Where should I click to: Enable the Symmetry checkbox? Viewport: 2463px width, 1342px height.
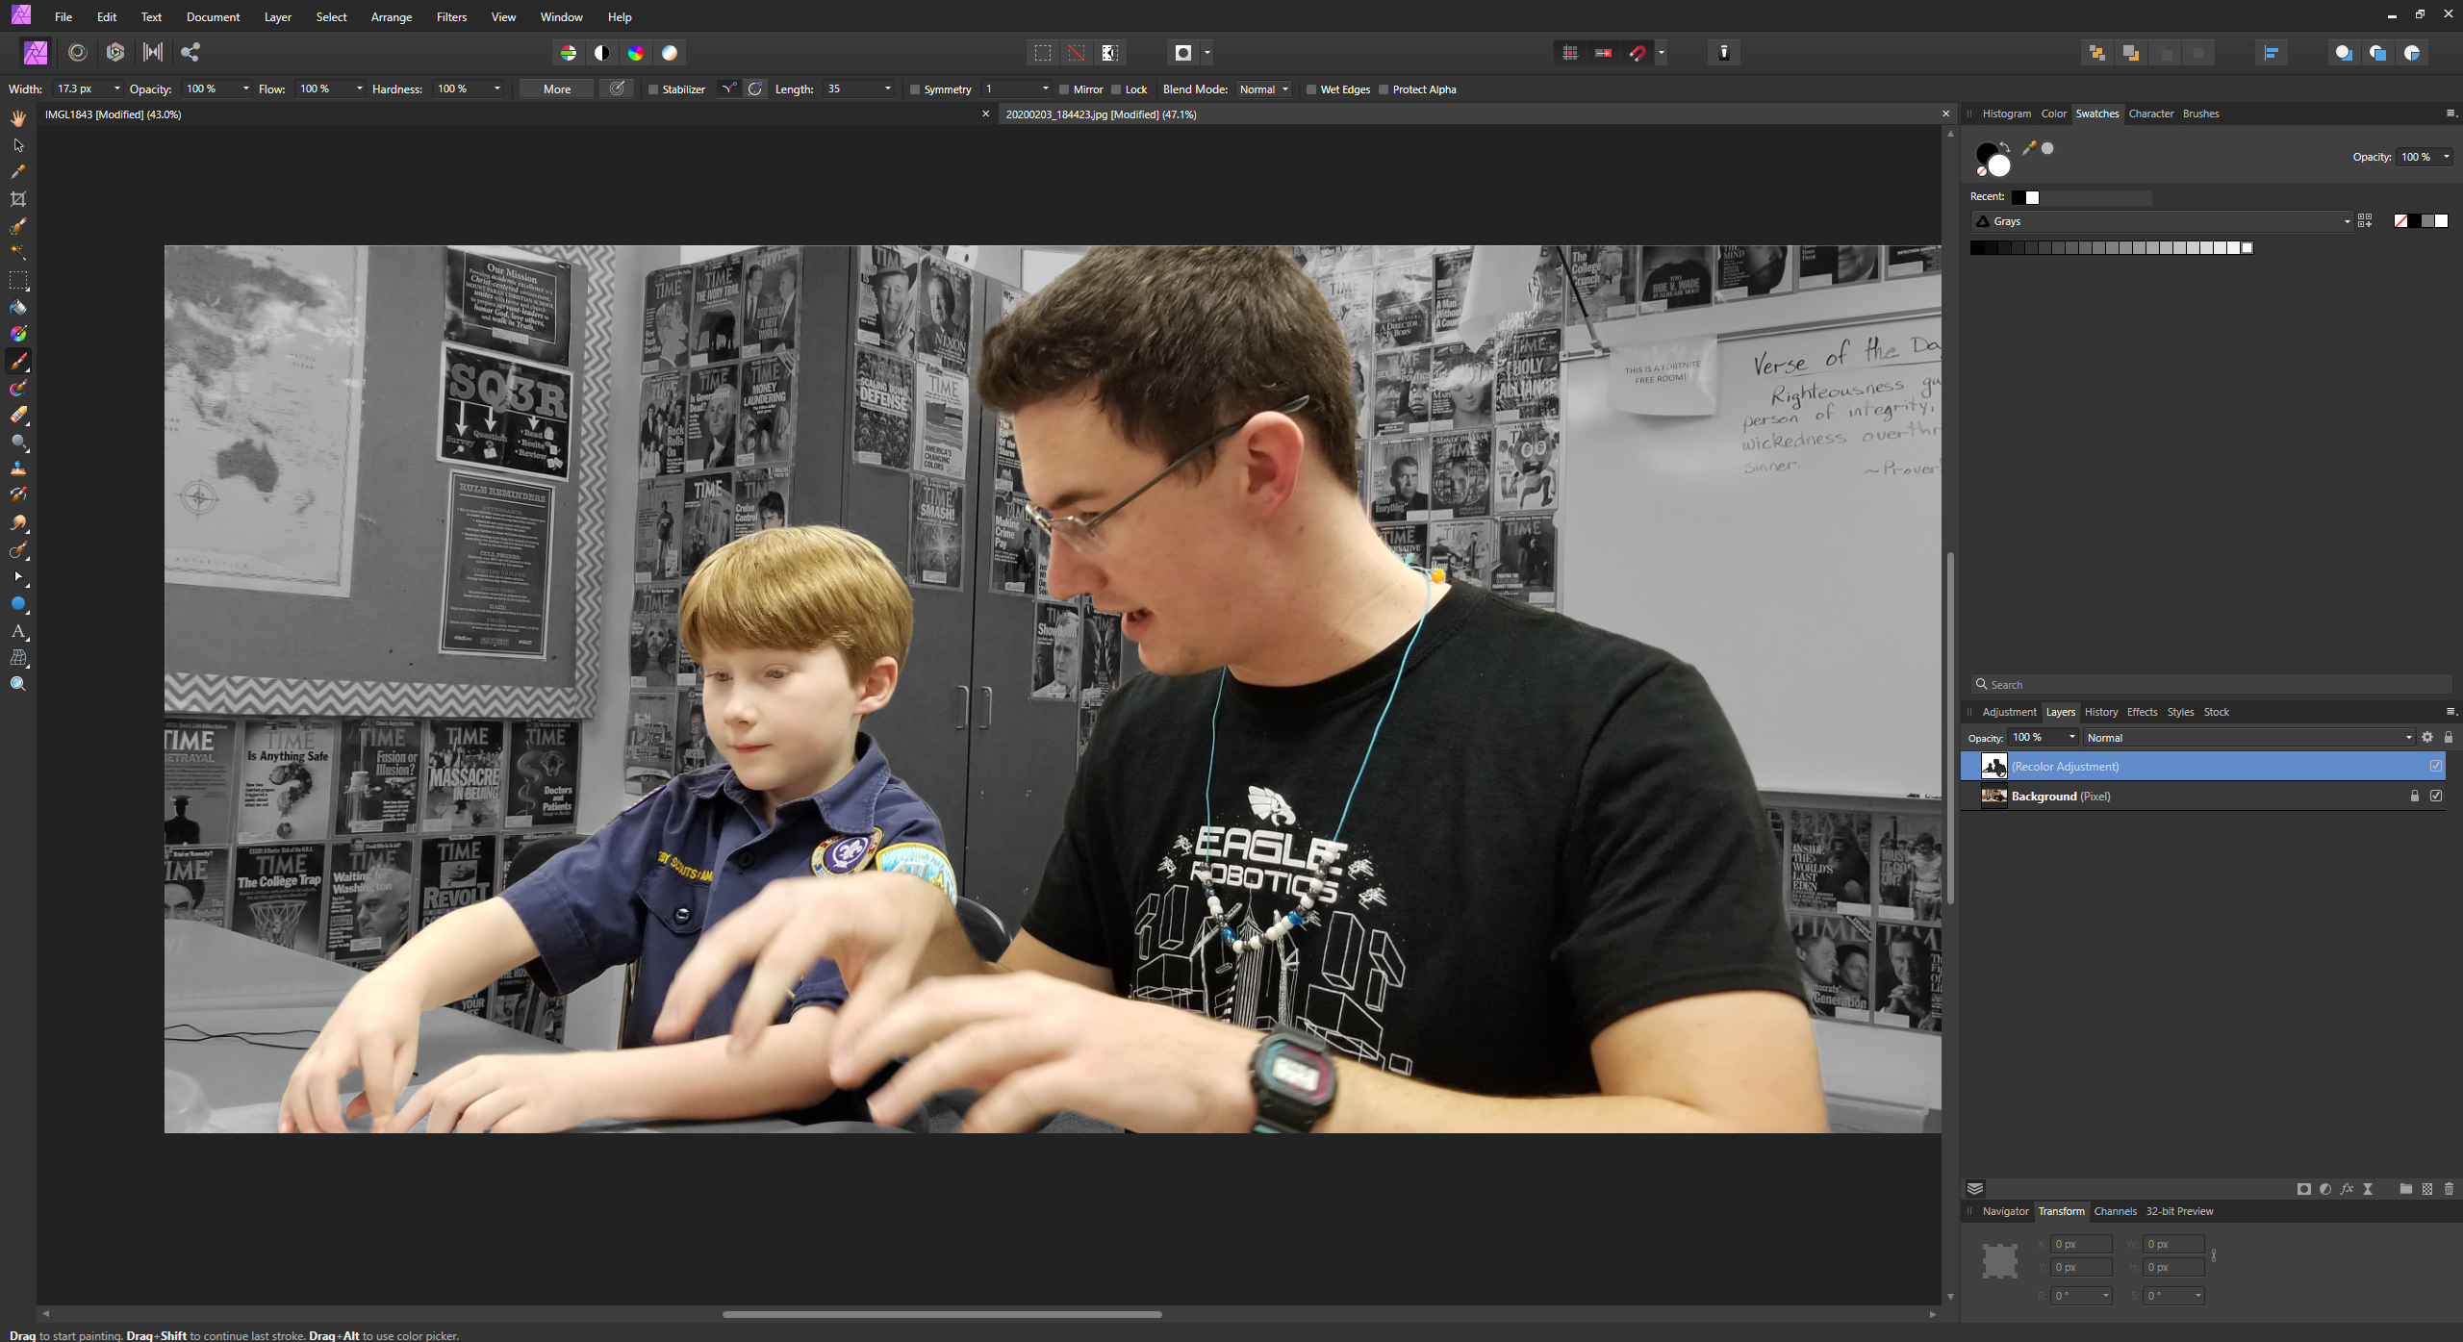(915, 89)
